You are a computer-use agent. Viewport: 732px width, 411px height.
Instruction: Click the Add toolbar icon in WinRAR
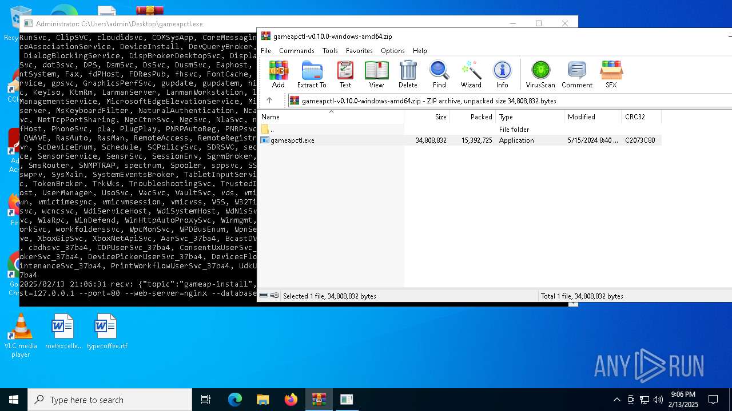pyautogui.click(x=279, y=74)
